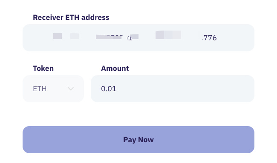Click the Token combo box showing ETH
277x163 pixels.
tap(53, 89)
